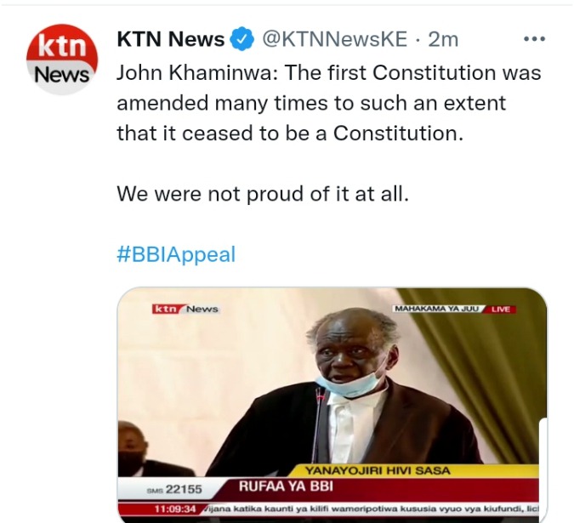Open the embedded court video thumbnail
Screen dimensions: 574x523
tap(332, 405)
